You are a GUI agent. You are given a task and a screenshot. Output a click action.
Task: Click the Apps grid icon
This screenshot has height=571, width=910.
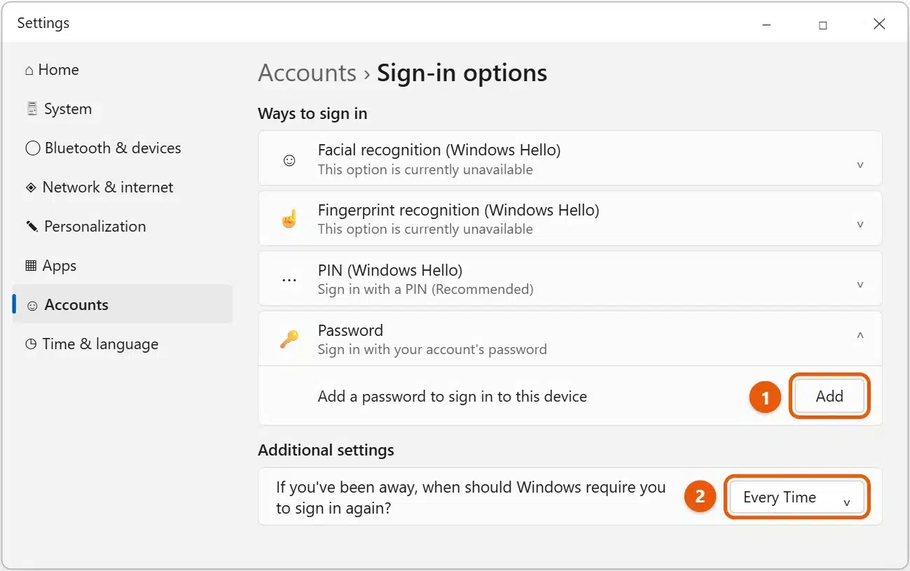click(x=31, y=266)
